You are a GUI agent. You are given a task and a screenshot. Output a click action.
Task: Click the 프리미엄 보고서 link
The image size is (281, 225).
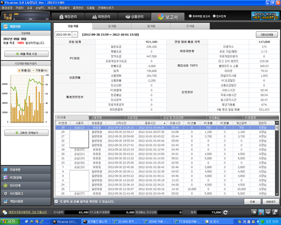[201, 16]
